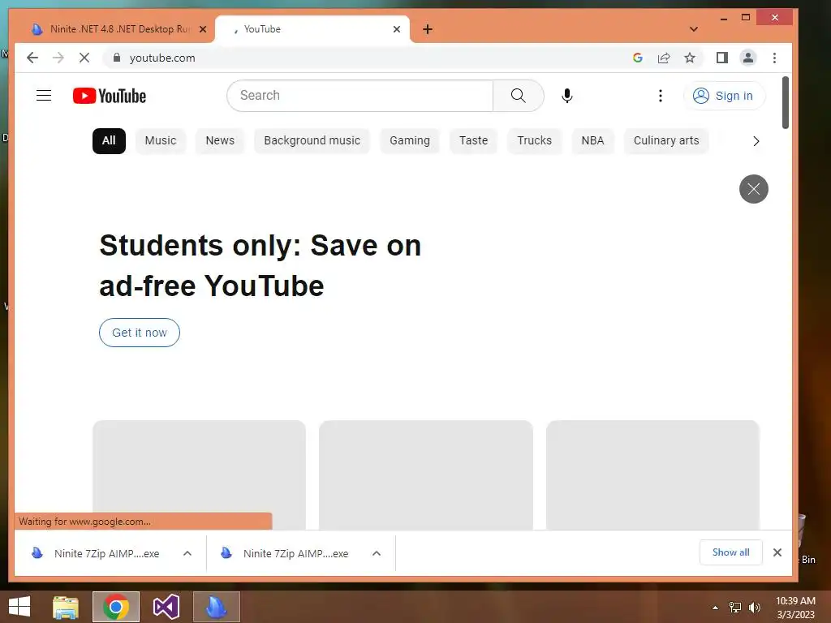Select the Taste filter chip
Screen dimensions: 831x623
[473, 140]
